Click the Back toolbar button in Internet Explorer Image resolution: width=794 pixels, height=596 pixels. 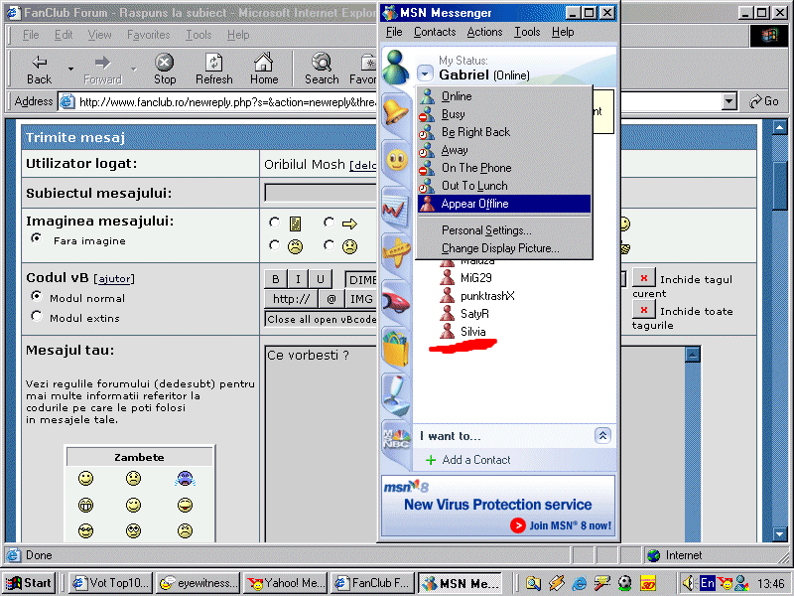coord(39,69)
